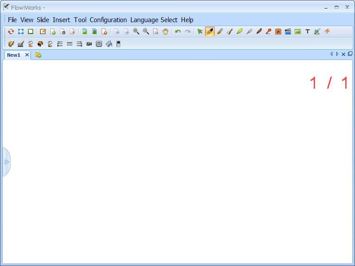Click the green undo arrow
Image resolution: width=355 pixels, height=266 pixels.
click(178, 31)
